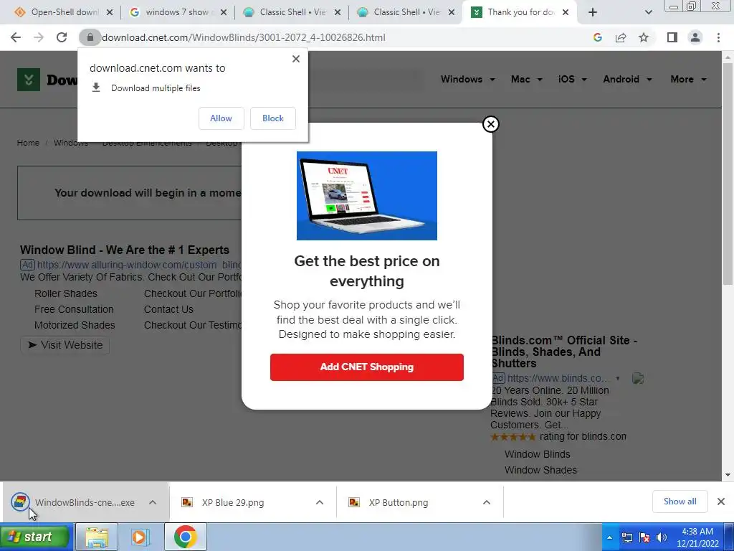Viewport: 734px width, 551px height.
Task: Switch to the windows 7 show Google tab
Action: point(177,13)
